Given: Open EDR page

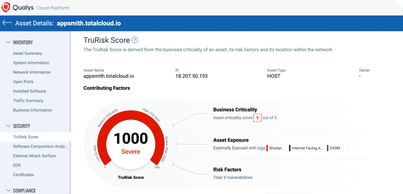Looking at the screenshot, I should point(17,165).
